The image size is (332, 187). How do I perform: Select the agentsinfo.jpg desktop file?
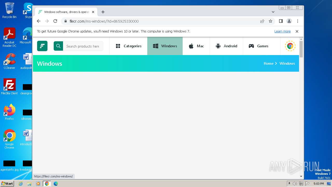point(9,166)
